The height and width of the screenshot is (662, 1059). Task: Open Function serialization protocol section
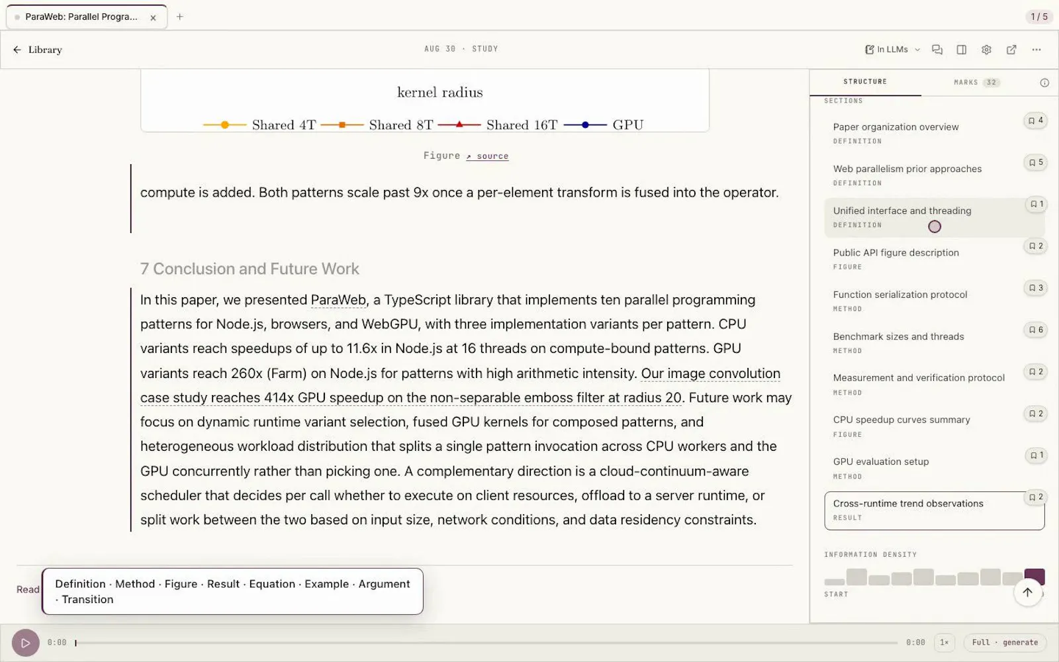tap(935, 301)
